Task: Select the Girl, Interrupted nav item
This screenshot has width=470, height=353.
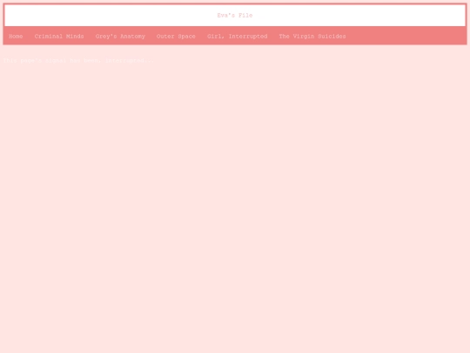Action: point(237,37)
